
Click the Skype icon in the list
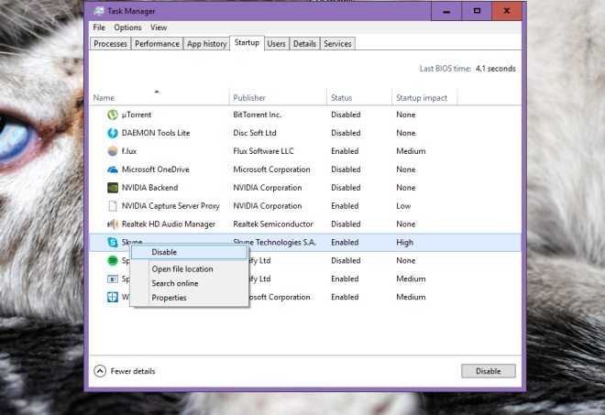click(112, 242)
